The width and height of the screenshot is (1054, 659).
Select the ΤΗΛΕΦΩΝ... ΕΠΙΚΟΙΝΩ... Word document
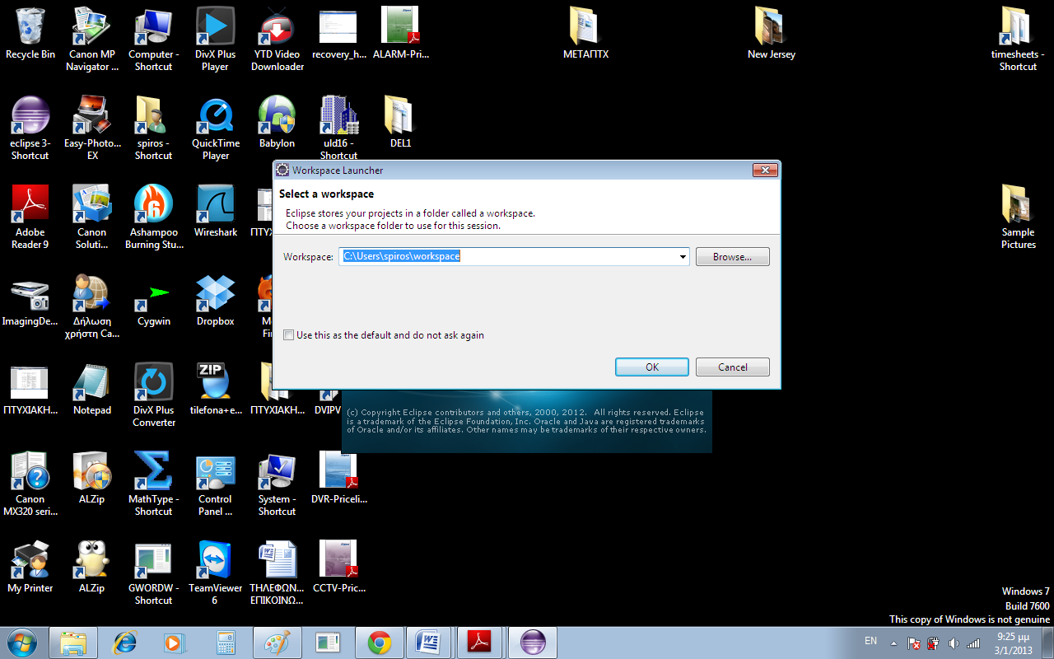277,573
